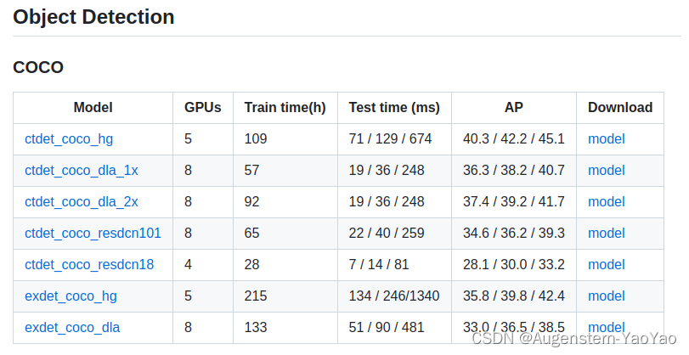Open the ctdet_coco_dla_1x link
689x355 pixels.
tap(82, 170)
